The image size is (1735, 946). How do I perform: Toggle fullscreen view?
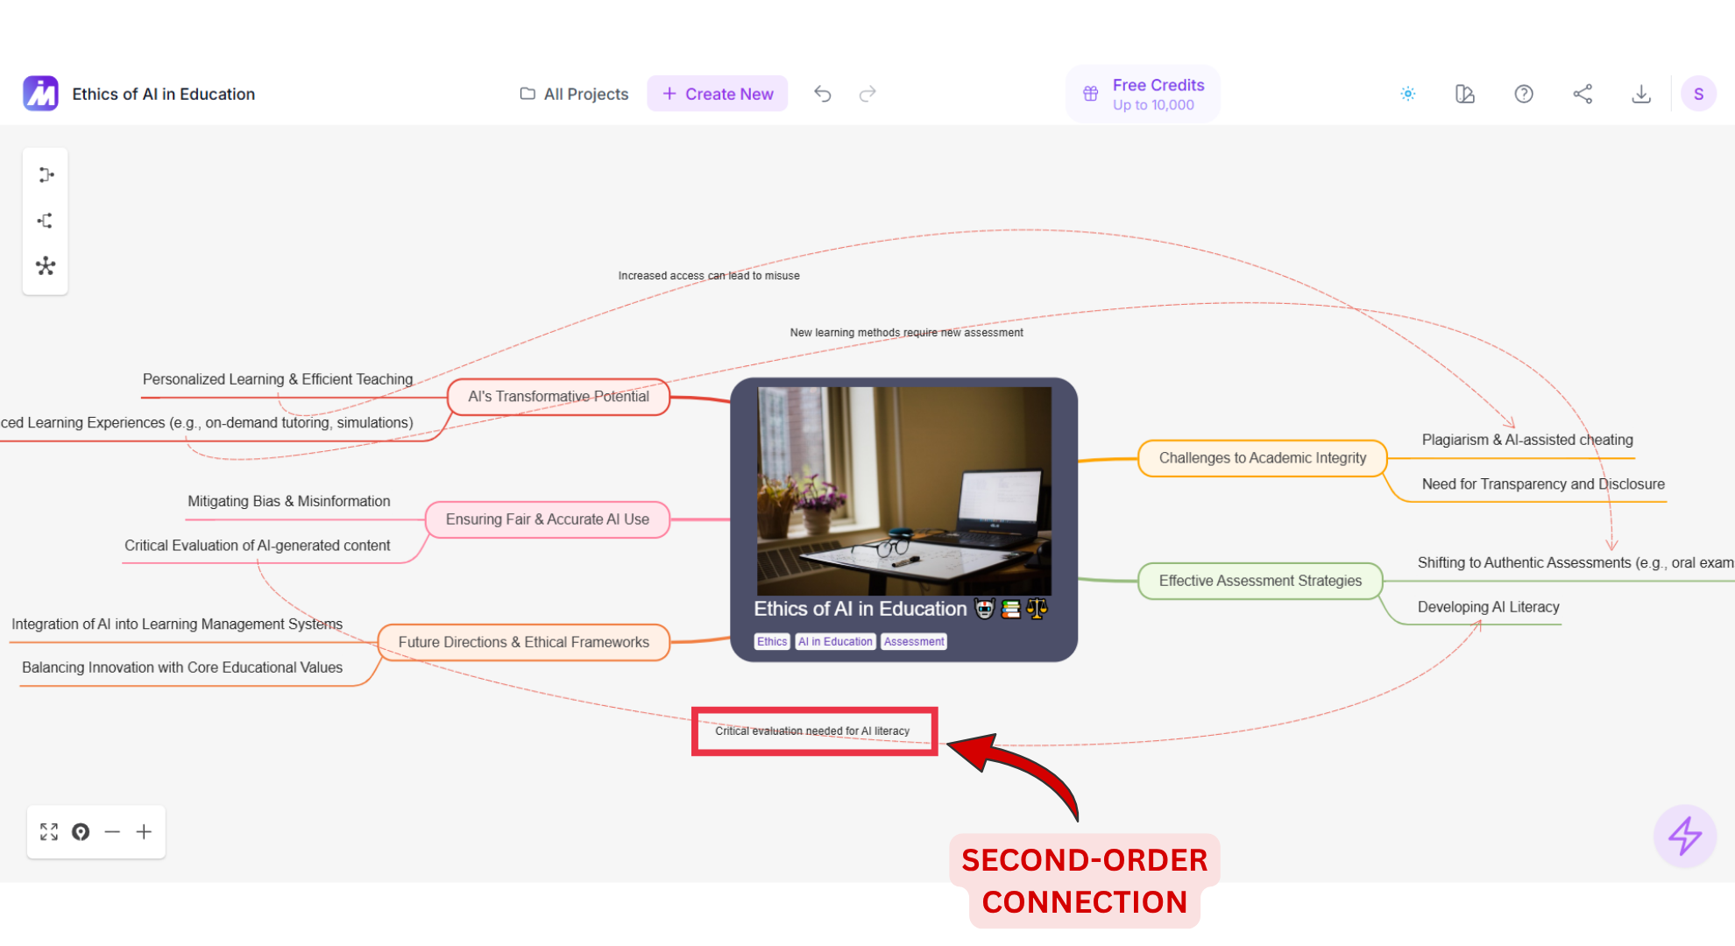click(x=49, y=832)
